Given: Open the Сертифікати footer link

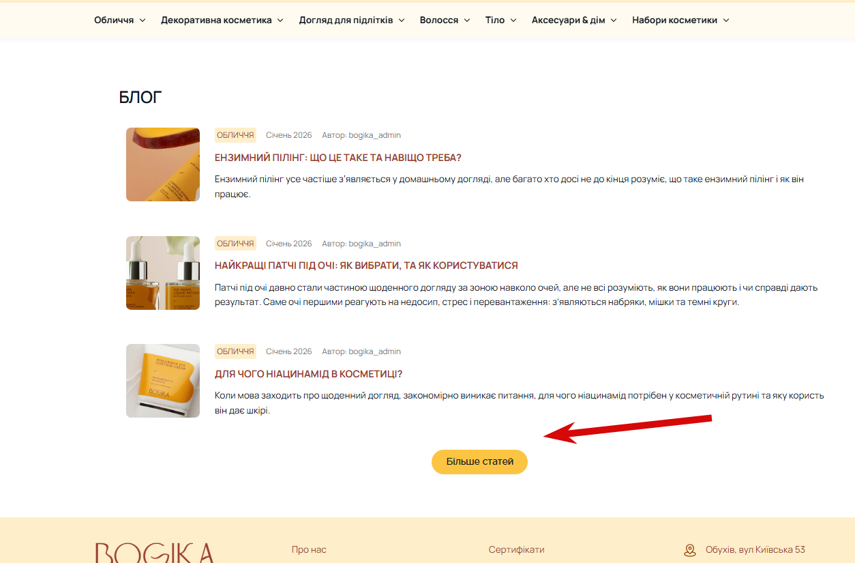Looking at the screenshot, I should tap(516, 550).
